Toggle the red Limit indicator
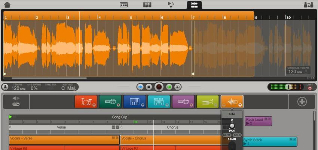318x150 pixels. click(310, 88)
